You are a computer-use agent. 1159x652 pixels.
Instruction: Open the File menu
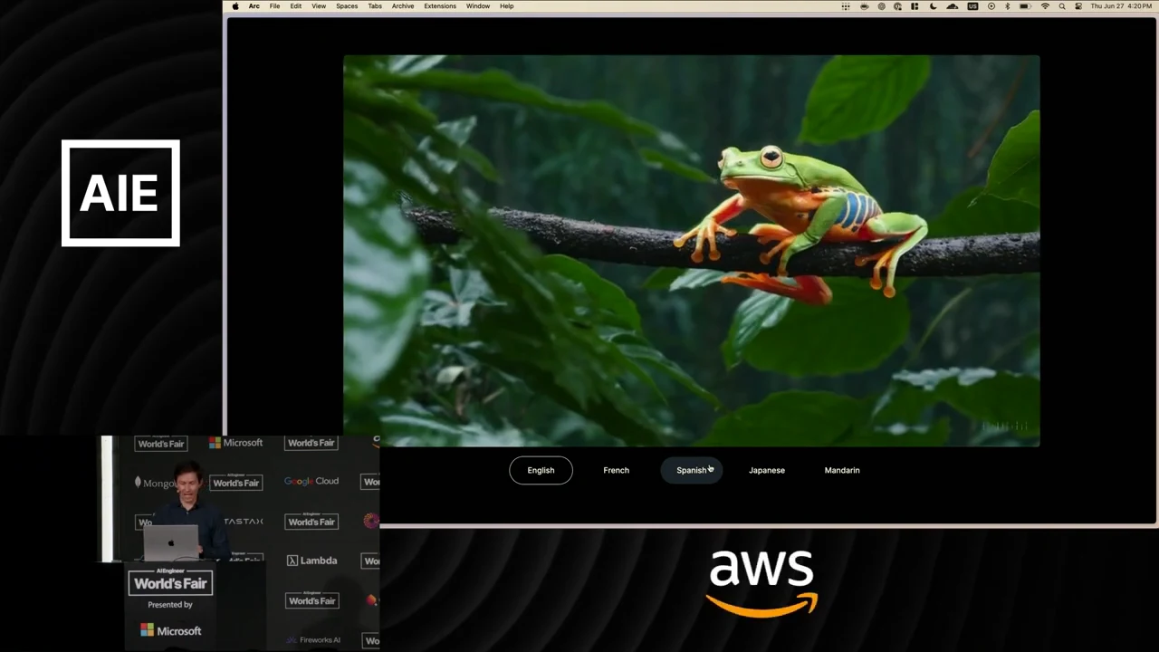(274, 6)
